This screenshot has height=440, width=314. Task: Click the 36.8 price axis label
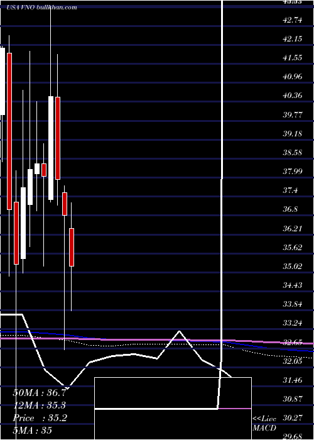[290, 209]
